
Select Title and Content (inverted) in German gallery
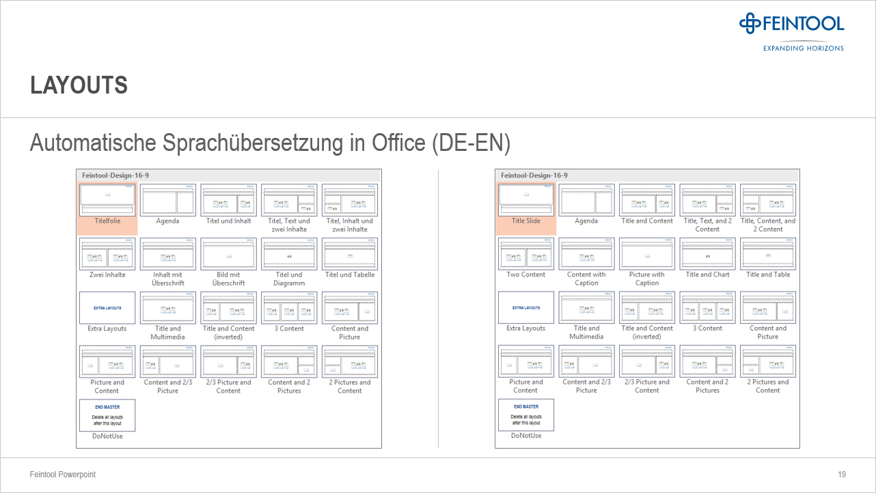point(228,308)
